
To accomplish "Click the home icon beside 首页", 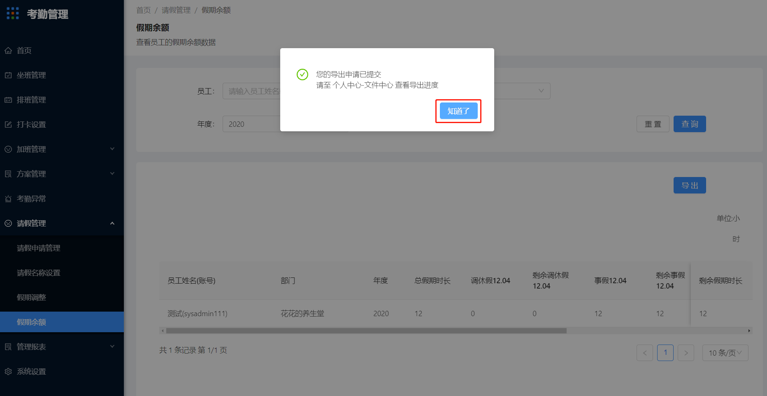I will coord(8,51).
